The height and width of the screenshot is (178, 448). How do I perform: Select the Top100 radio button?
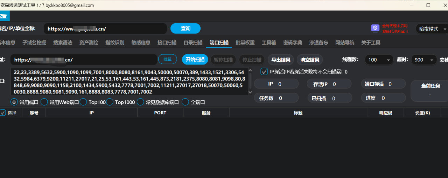tap(83, 102)
